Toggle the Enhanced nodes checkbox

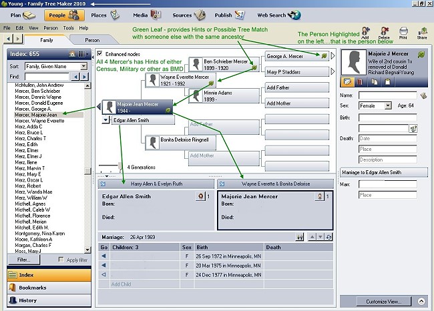tap(99, 53)
